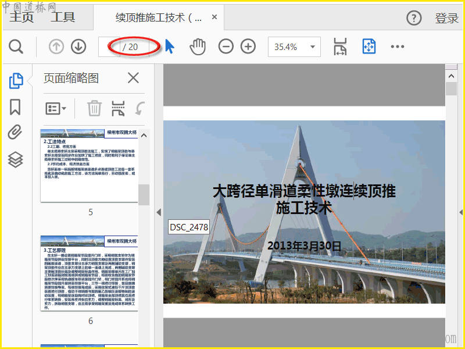The image size is (465, 349).
Task: Zoom in with the plus button
Action: click(248, 47)
